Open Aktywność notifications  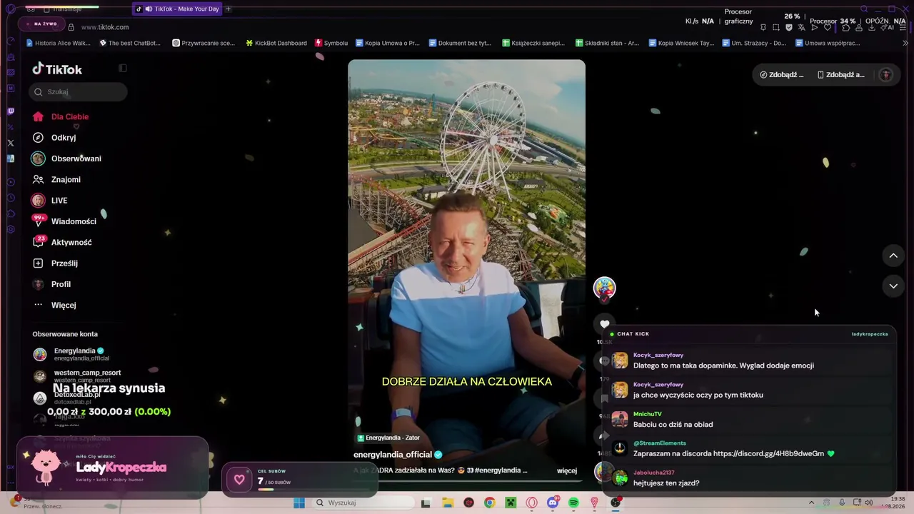62,242
